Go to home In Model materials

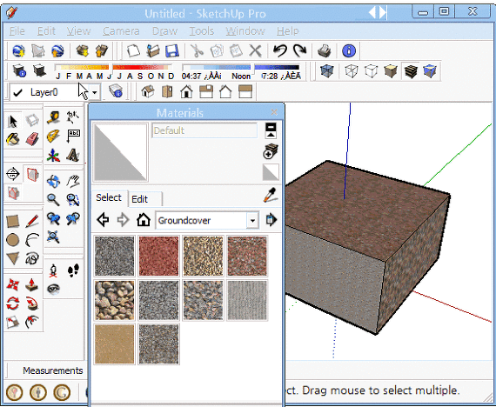coord(144,220)
